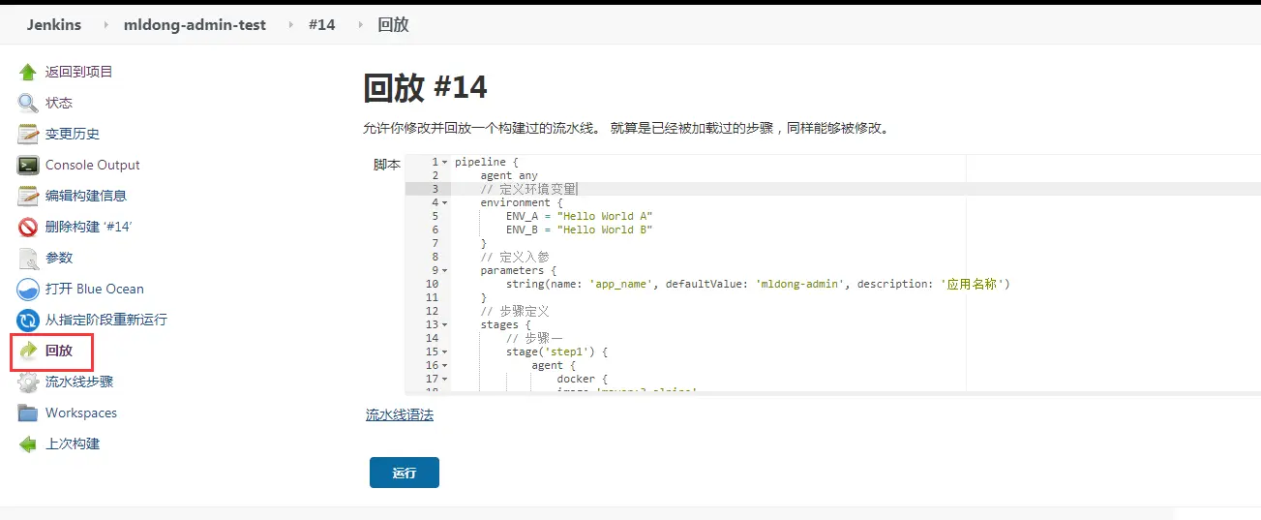Click the replay arrow icon beside 回放
Image resolution: width=1261 pixels, height=520 pixels.
coord(28,351)
